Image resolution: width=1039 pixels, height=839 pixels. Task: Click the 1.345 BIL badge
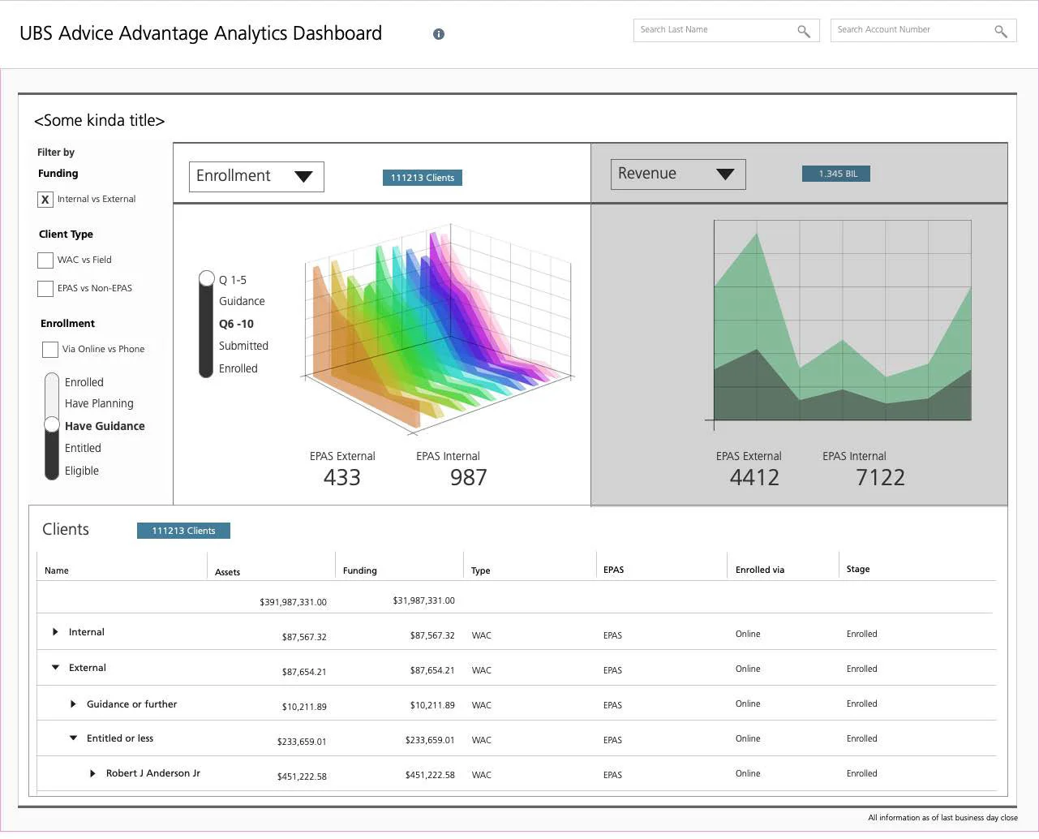click(x=838, y=174)
